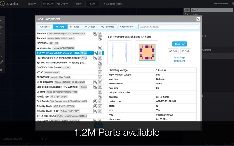Click the stamp icon on the Sullins PRPC023DAAN-RC row
The width and height of the screenshot is (234, 146).
100,39
